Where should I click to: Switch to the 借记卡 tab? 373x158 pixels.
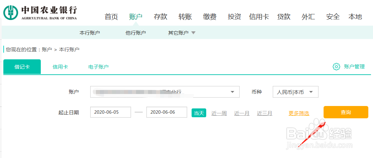[22, 67]
